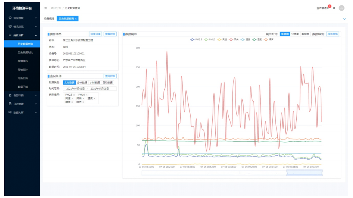Select 小时数据 data category
The width and height of the screenshot is (353, 198).
[95, 82]
